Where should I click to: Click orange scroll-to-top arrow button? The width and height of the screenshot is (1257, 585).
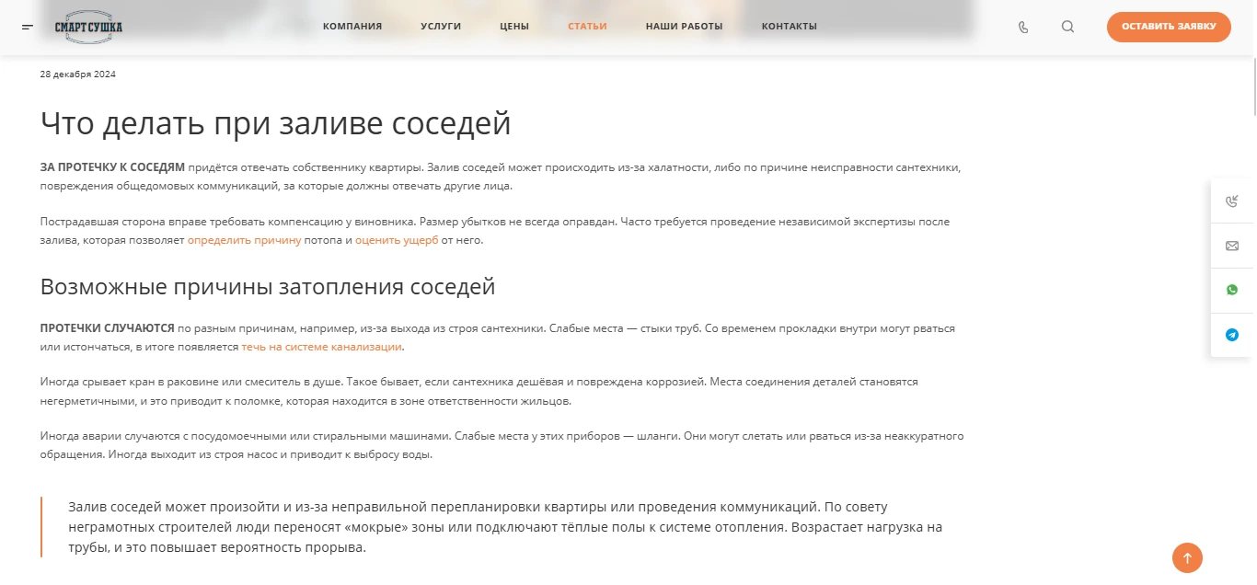tap(1187, 557)
